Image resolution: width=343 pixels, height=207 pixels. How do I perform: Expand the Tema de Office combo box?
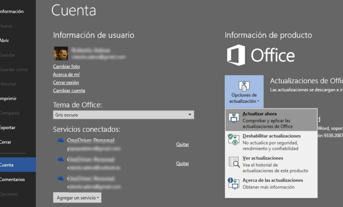coord(123,115)
